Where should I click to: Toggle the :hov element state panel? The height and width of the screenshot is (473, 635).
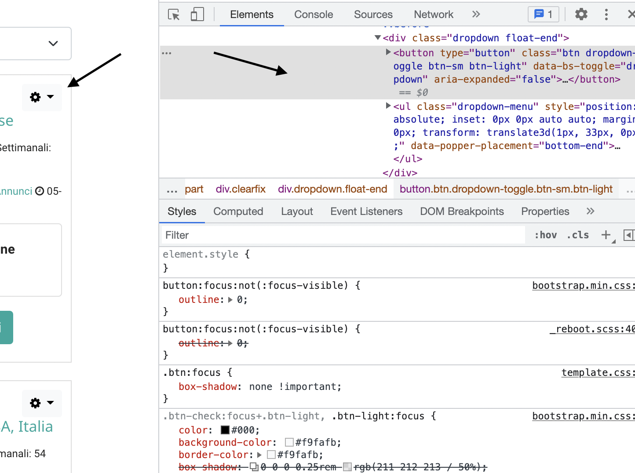[x=545, y=235]
